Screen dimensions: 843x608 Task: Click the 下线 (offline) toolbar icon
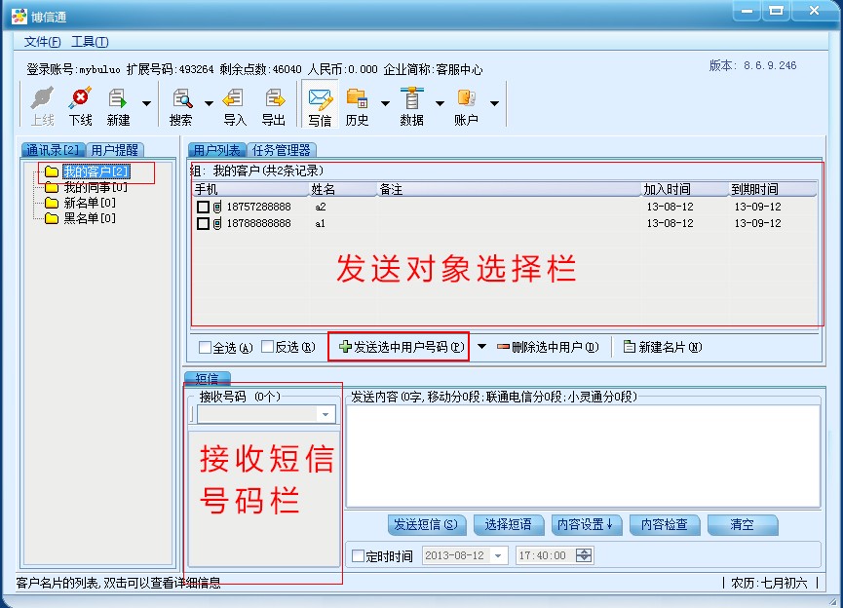coord(80,99)
